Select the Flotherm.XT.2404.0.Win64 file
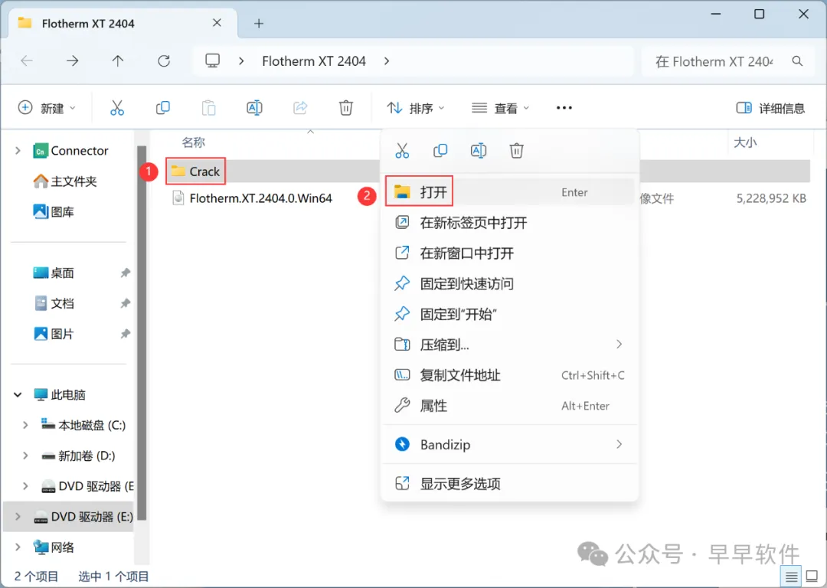 point(252,198)
